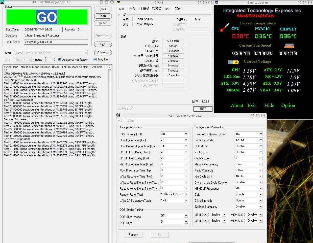Expand the Drive Strength dropdown
Viewport: 313px width, 243px height.
tap(261, 200)
